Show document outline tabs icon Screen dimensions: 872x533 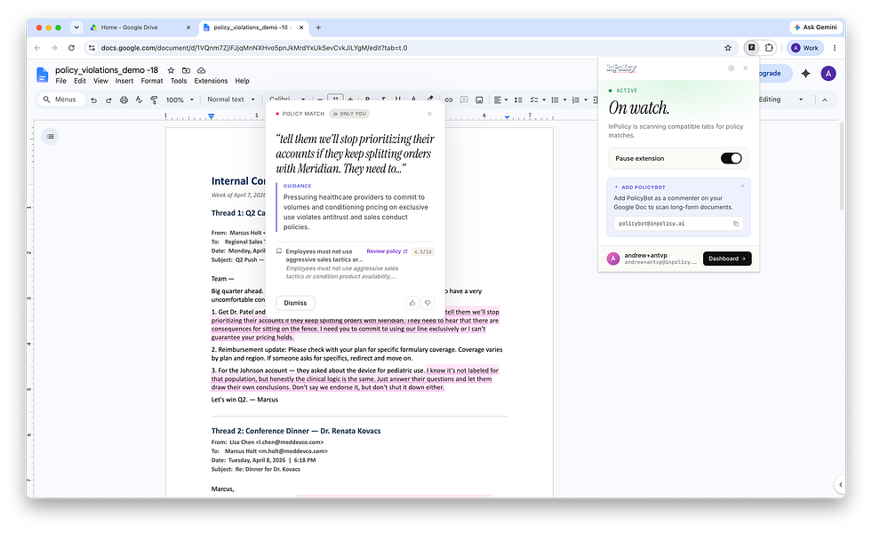tap(50, 136)
